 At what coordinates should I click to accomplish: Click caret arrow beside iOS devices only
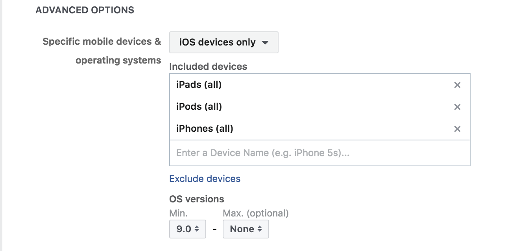point(265,42)
